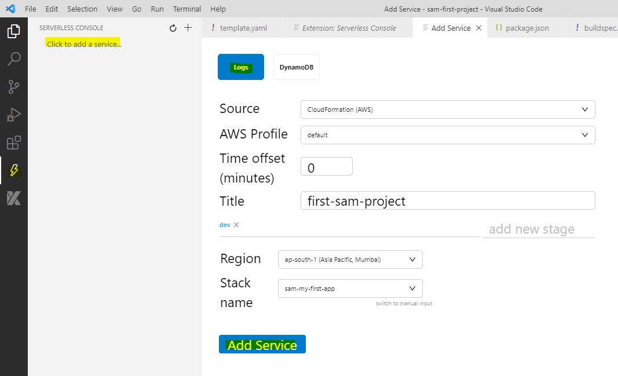The image size is (618, 376).
Task: Open the AWS Profile dropdown
Action: pos(447,135)
